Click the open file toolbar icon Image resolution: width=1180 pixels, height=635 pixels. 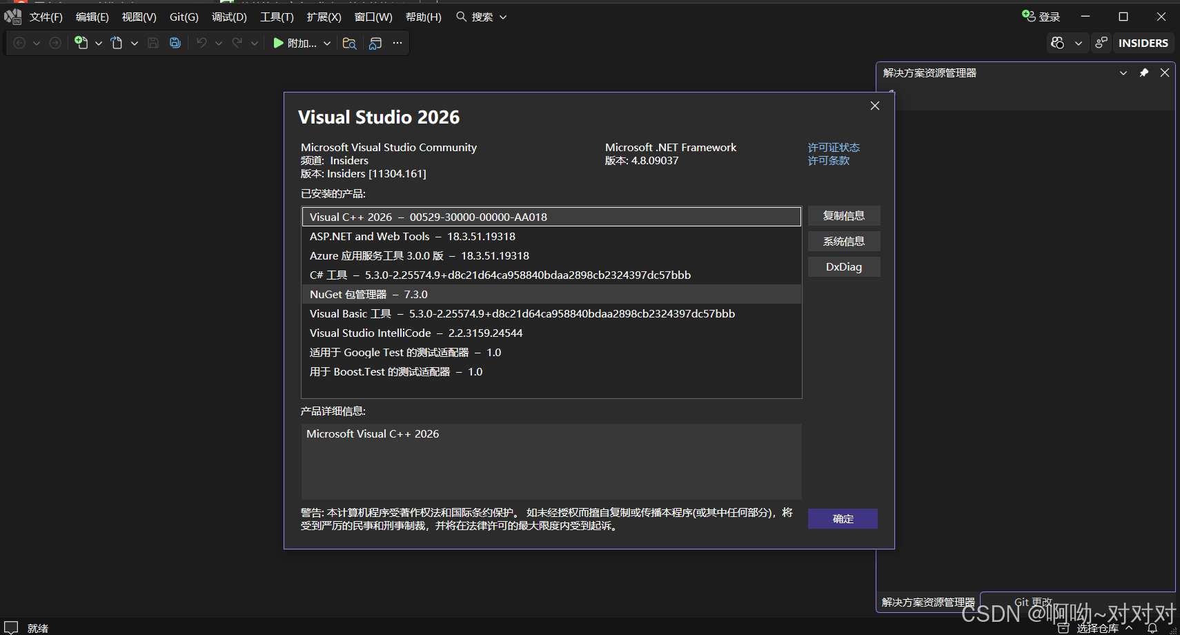[x=117, y=43]
